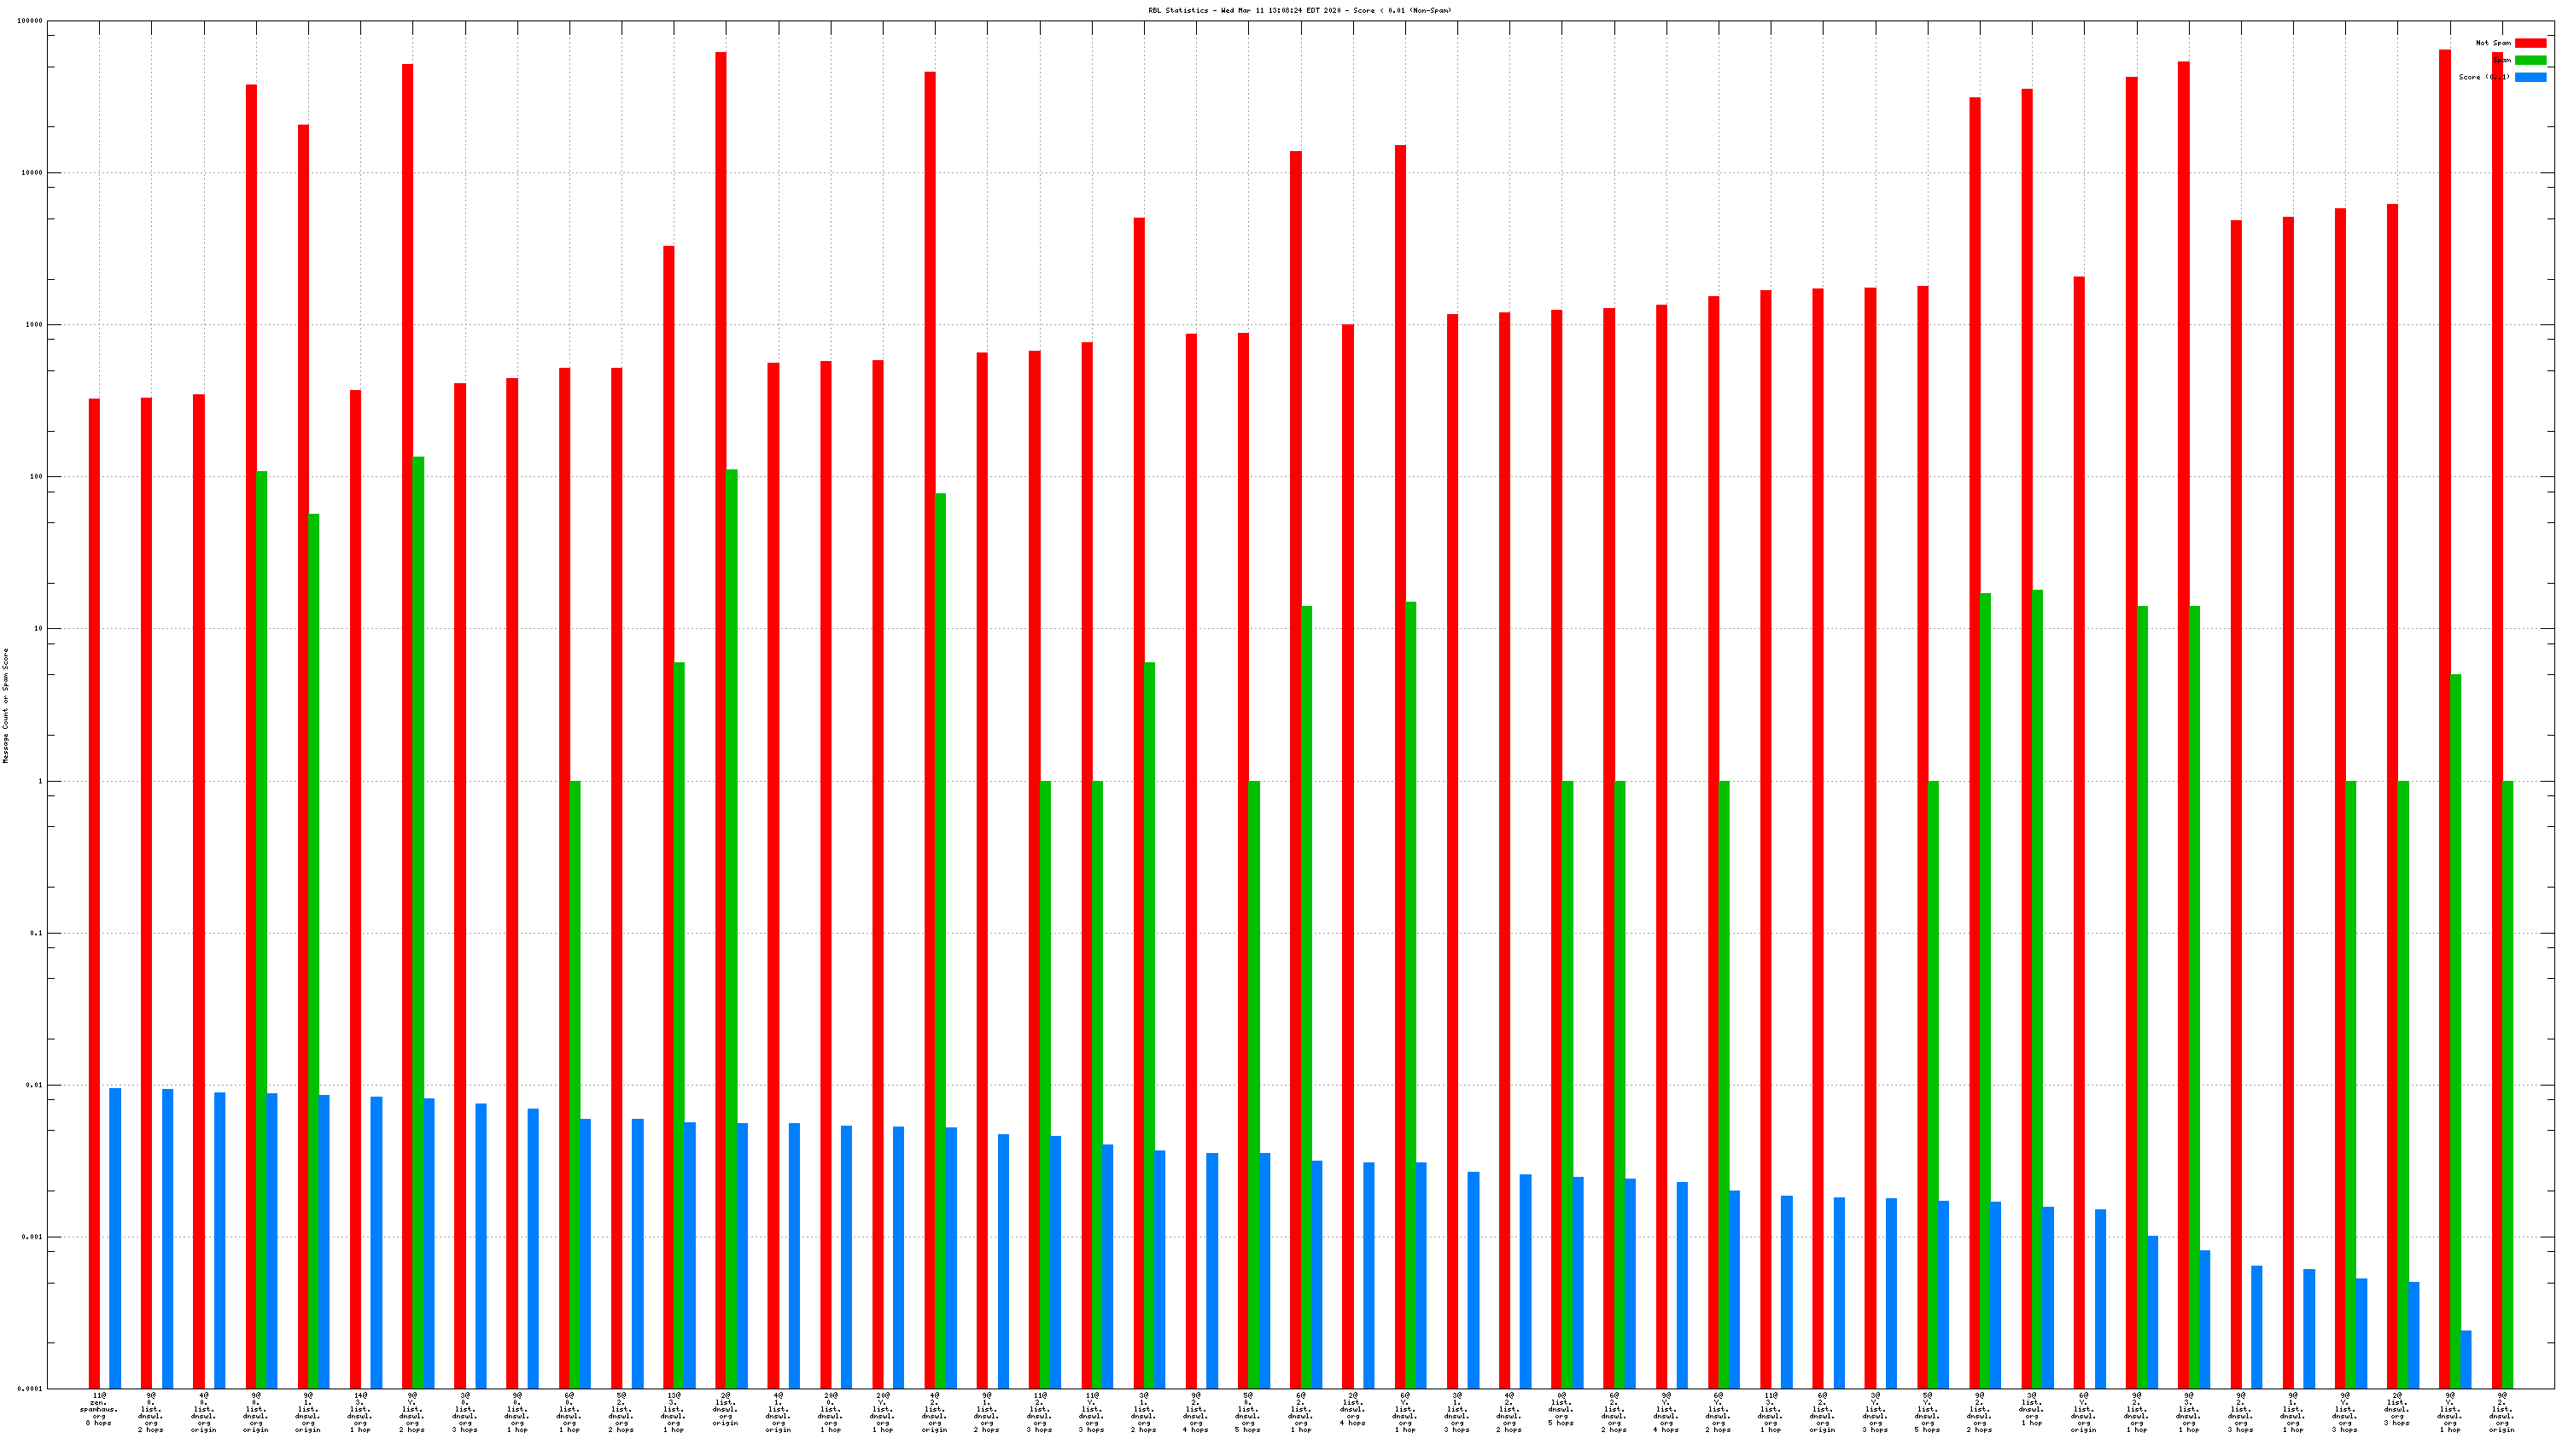Click the 100000 y-axis tick label
2568x1444 pixels.
point(30,21)
